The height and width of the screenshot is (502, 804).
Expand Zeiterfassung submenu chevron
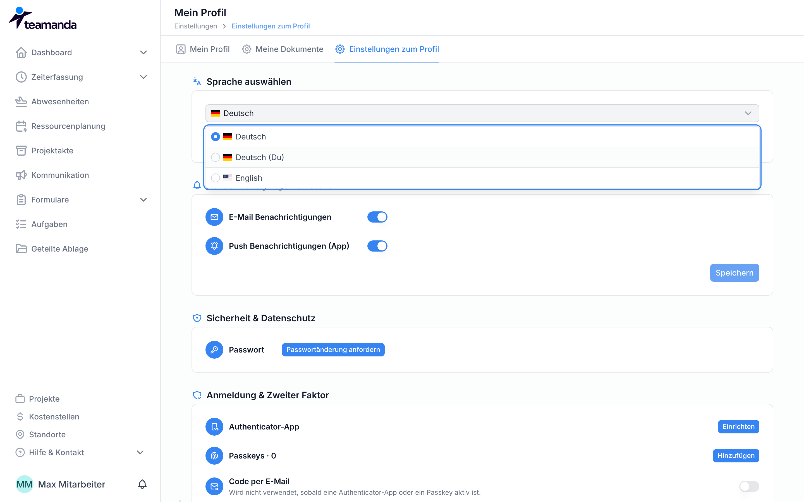coord(143,77)
